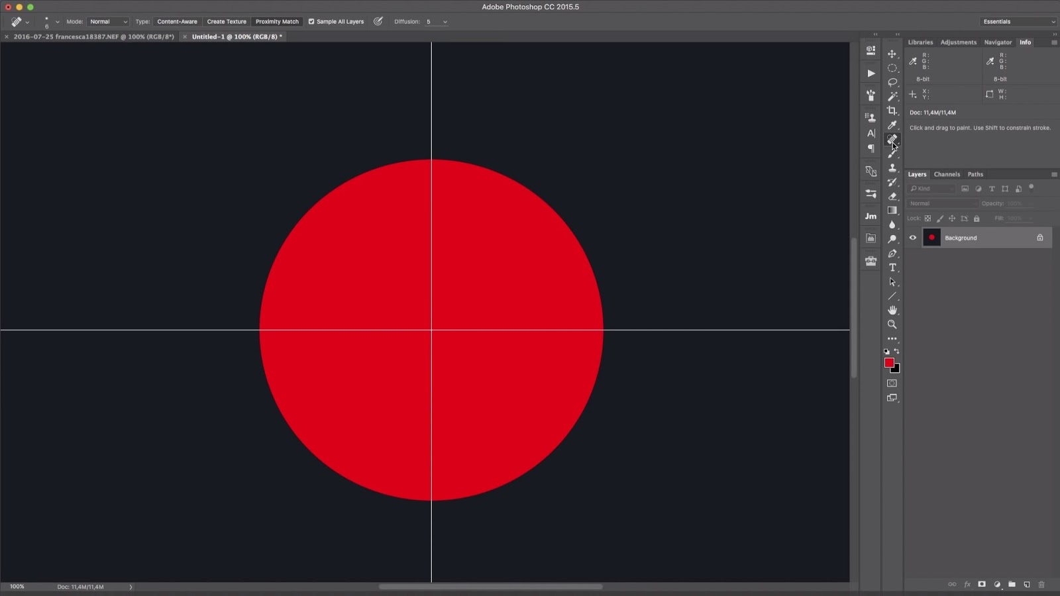Screen dimensions: 1060x596
Task: Open the Essentials workspace dropdown
Action: [1018, 22]
